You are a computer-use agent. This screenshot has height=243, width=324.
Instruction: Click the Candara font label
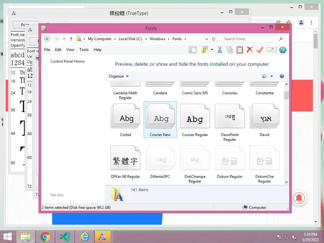160,93
